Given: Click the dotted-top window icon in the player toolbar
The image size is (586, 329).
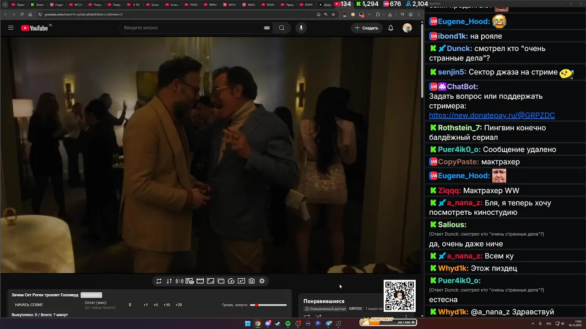Looking at the screenshot, I should pos(221,281).
